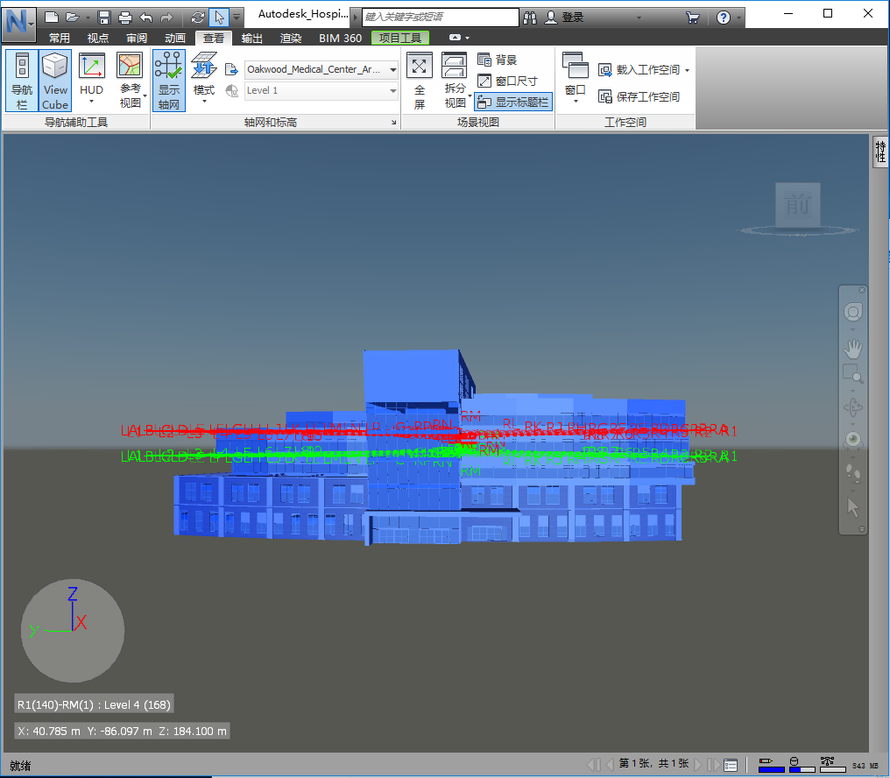Click the full screen (全屏) button

(x=420, y=80)
